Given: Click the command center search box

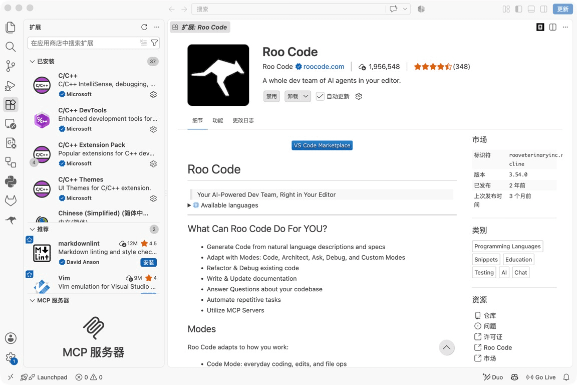Looking at the screenshot, I should coord(289,9).
